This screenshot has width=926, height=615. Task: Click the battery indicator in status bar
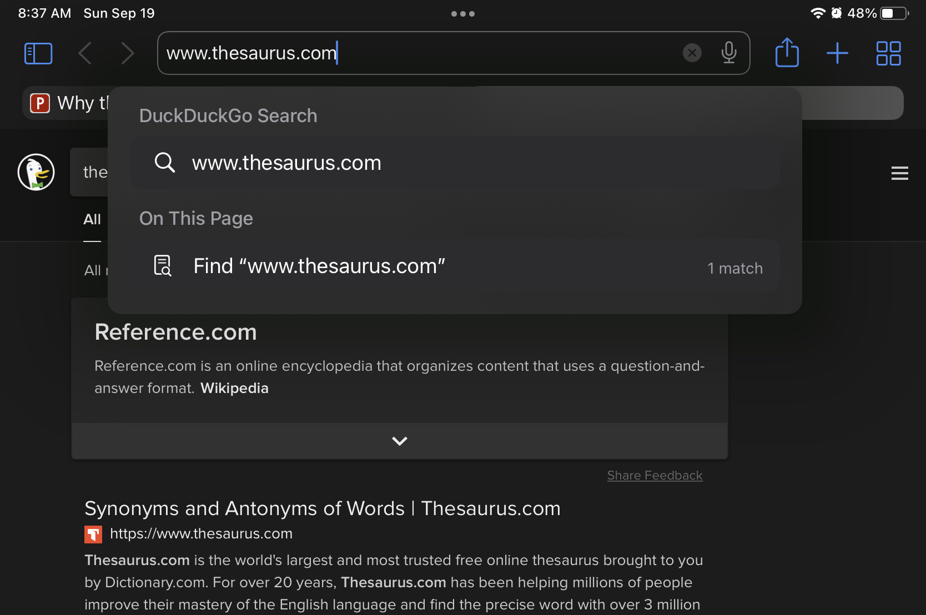click(x=894, y=13)
